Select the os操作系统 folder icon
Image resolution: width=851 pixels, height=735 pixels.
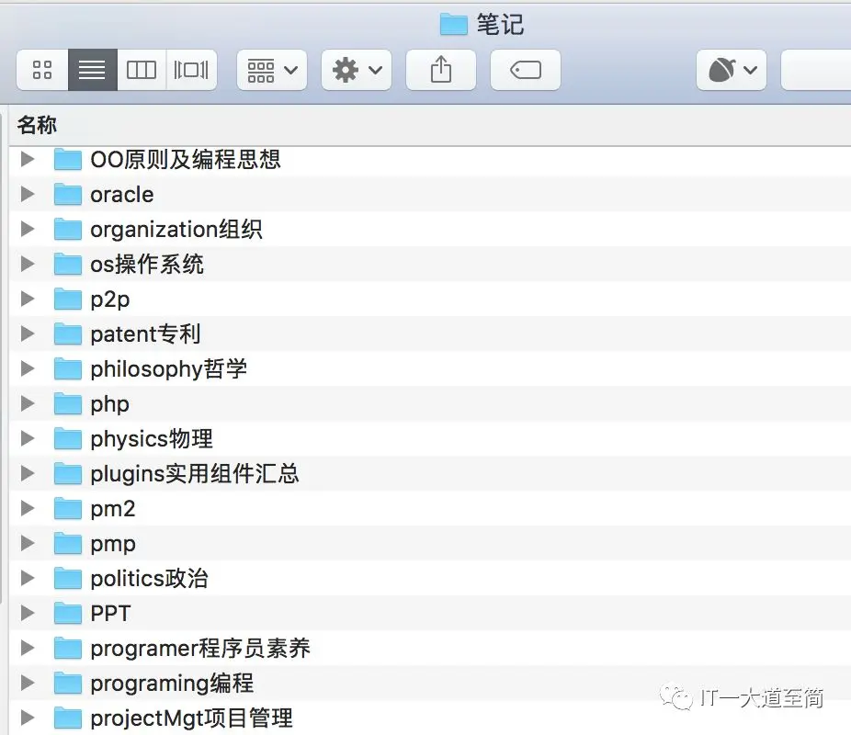tap(68, 265)
